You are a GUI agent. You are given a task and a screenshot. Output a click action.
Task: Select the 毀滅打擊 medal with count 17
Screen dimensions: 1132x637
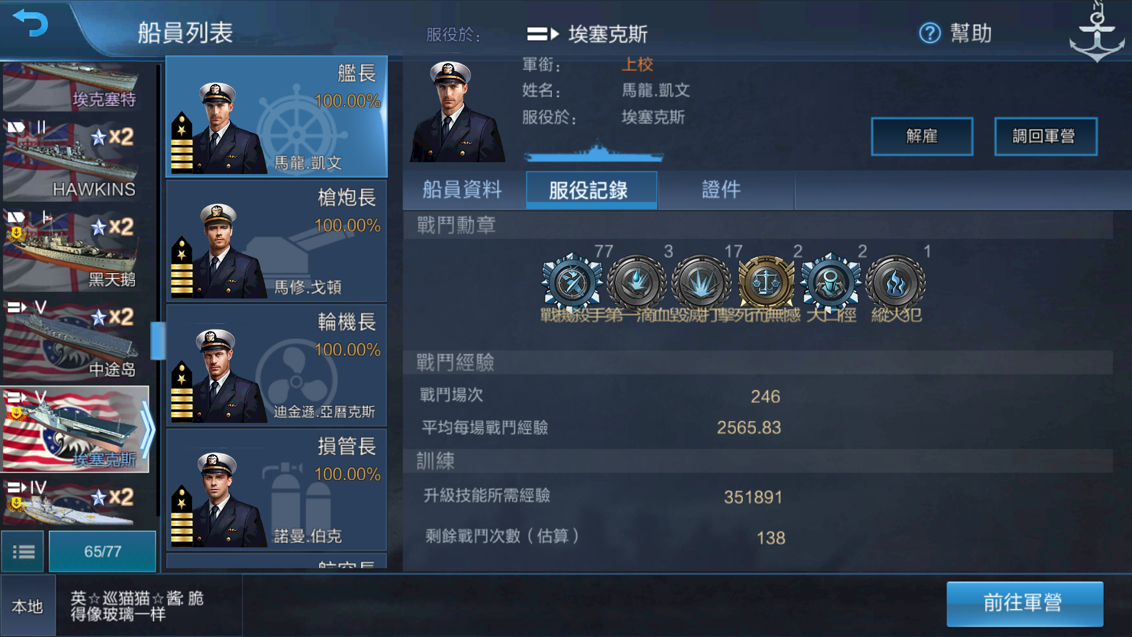(701, 283)
